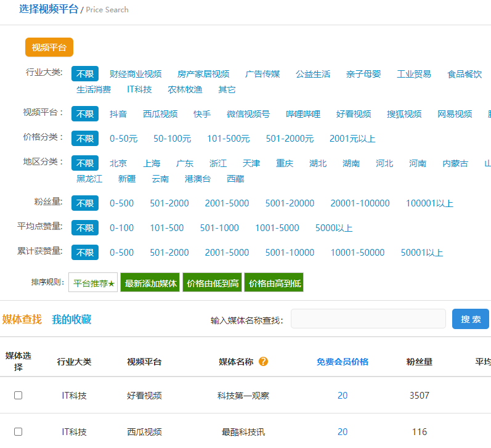Select 50-100元 price range
The image size is (491, 448).
172,139
